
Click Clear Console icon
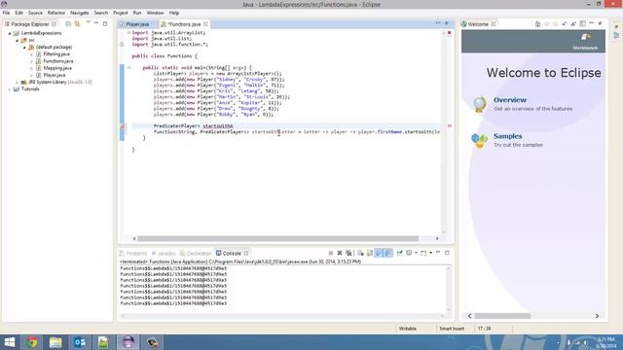[360, 253]
